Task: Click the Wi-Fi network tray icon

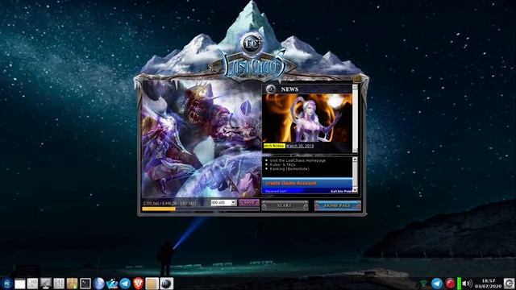Action: coord(424,284)
